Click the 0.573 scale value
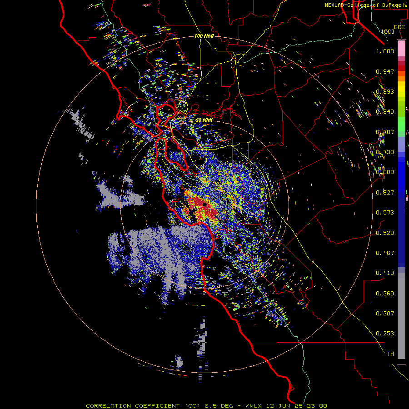 point(385,213)
